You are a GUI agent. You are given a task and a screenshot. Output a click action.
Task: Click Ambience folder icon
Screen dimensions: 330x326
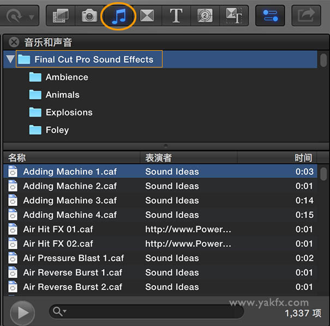tap(35, 77)
